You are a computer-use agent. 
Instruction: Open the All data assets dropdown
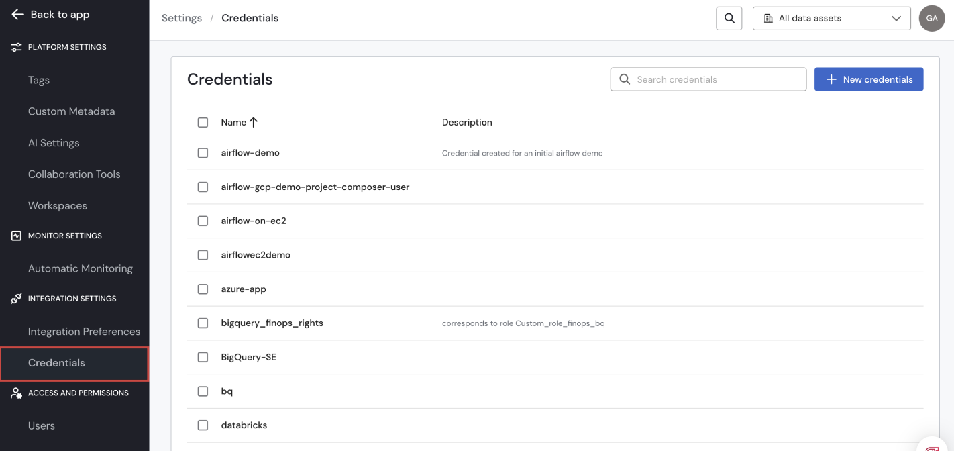831,18
